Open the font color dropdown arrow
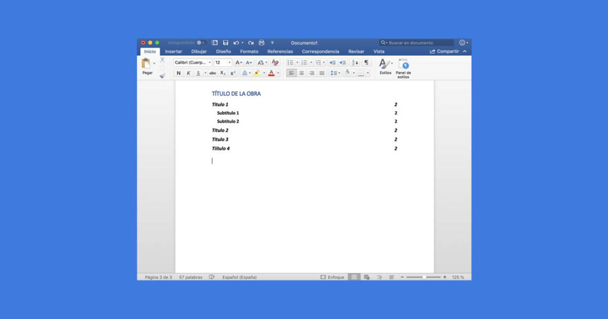 coord(278,73)
